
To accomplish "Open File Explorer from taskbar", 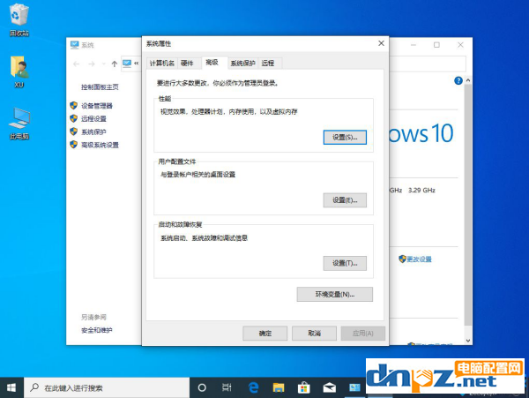I will [x=279, y=387].
